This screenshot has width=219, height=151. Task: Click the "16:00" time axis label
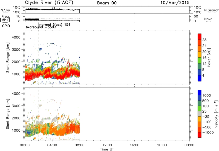tap(134, 145)
